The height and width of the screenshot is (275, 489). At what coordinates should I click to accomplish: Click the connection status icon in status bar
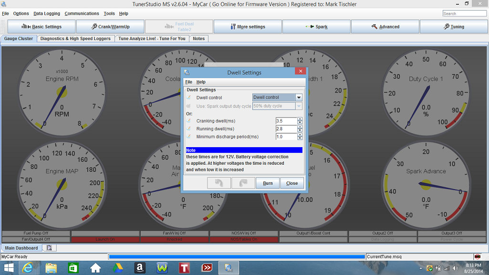point(478,256)
